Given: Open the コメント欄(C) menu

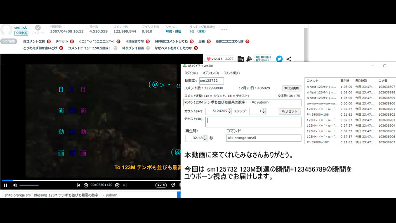Looking at the screenshot, I should [x=231, y=73].
